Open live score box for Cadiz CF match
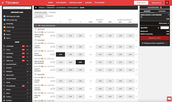 point(54,70)
